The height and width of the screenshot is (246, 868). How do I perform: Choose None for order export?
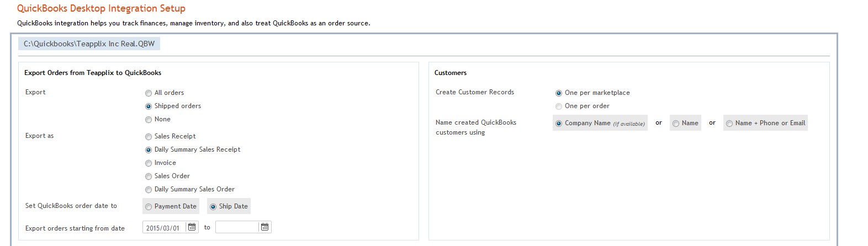[149, 120]
